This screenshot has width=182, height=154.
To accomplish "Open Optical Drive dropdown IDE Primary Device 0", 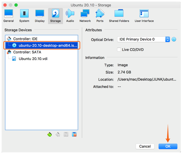I will [144, 39].
